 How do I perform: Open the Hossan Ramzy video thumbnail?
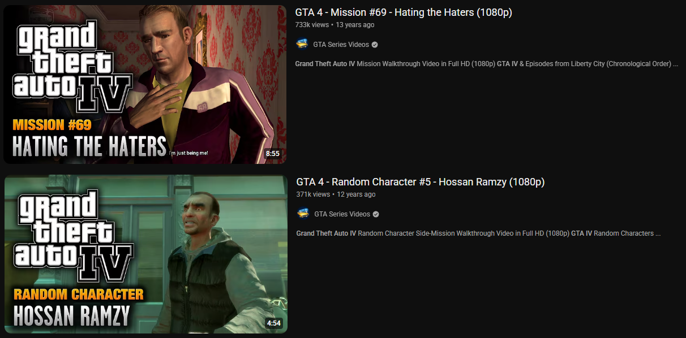[146, 254]
